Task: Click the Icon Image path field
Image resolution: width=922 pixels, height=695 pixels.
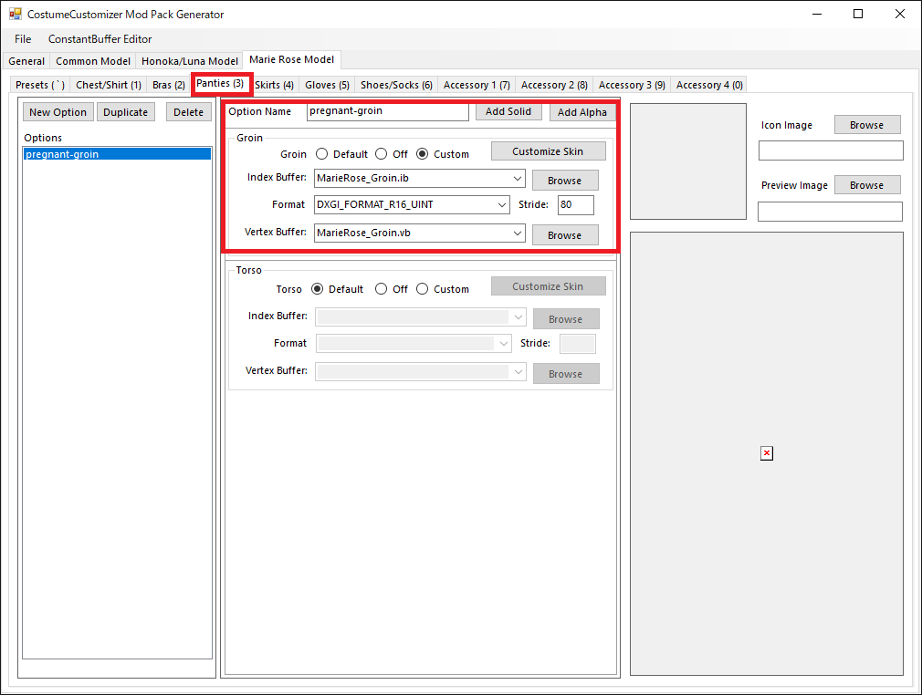Action: coord(831,150)
